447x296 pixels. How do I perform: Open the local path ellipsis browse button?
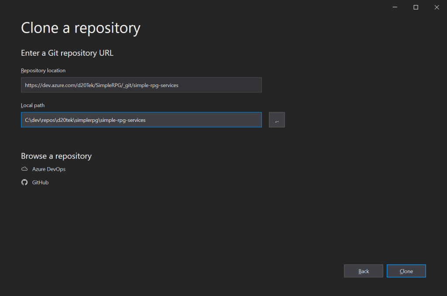(277, 120)
